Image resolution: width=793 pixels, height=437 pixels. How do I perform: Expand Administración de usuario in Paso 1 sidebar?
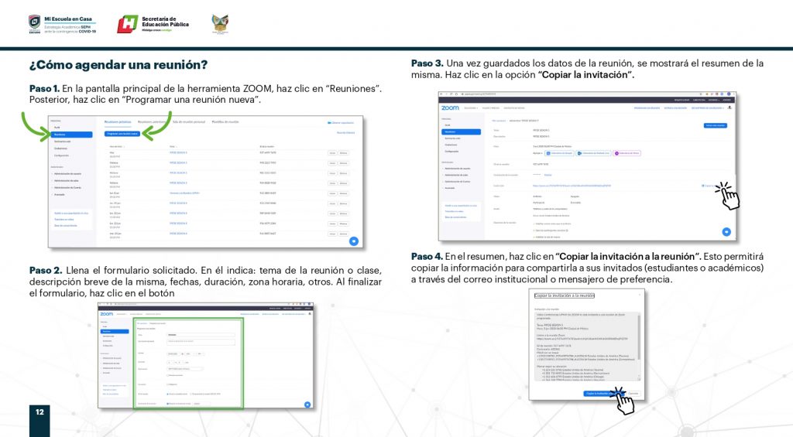68,174
